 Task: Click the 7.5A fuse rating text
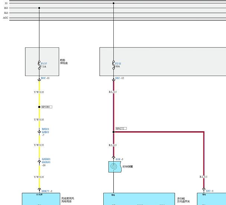pyautogui.click(x=43, y=67)
